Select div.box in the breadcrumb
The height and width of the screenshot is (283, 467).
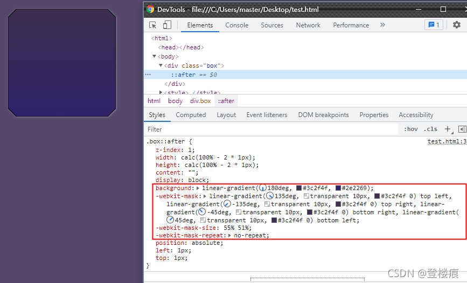click(200, 101)
